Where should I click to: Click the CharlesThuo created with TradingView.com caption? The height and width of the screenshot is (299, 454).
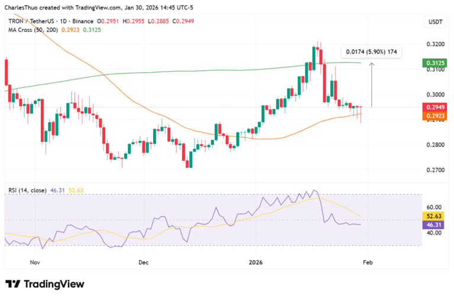click(x=99, y=8)
